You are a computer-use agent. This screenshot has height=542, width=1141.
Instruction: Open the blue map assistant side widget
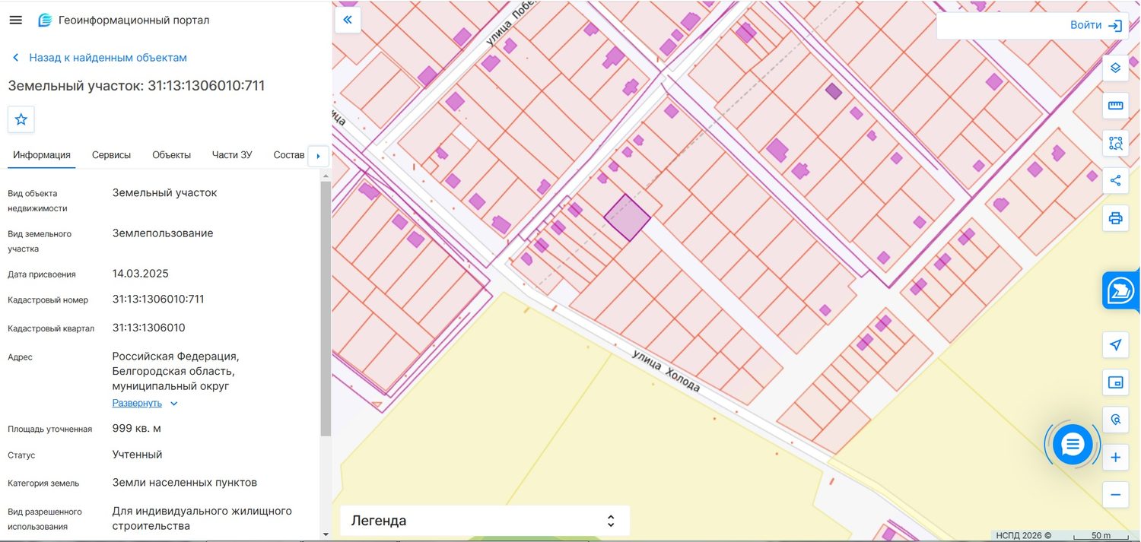[x=1121, y=291]
